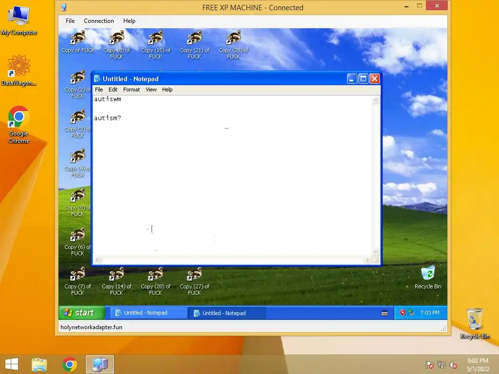Screen dimensions: 499x374
Task: Select the XP Recycle Bin icon
Action: pyautogui.click(x=428, y=277)
